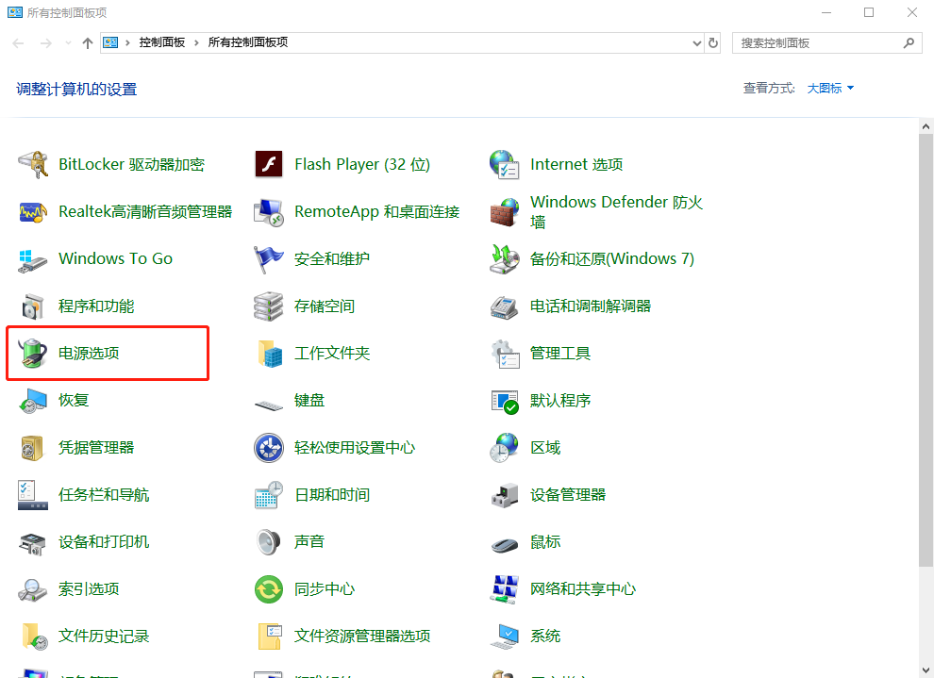Open the 声音 speaker icon
This screenshot has height=678, width=934.
[x=269, y=541]
